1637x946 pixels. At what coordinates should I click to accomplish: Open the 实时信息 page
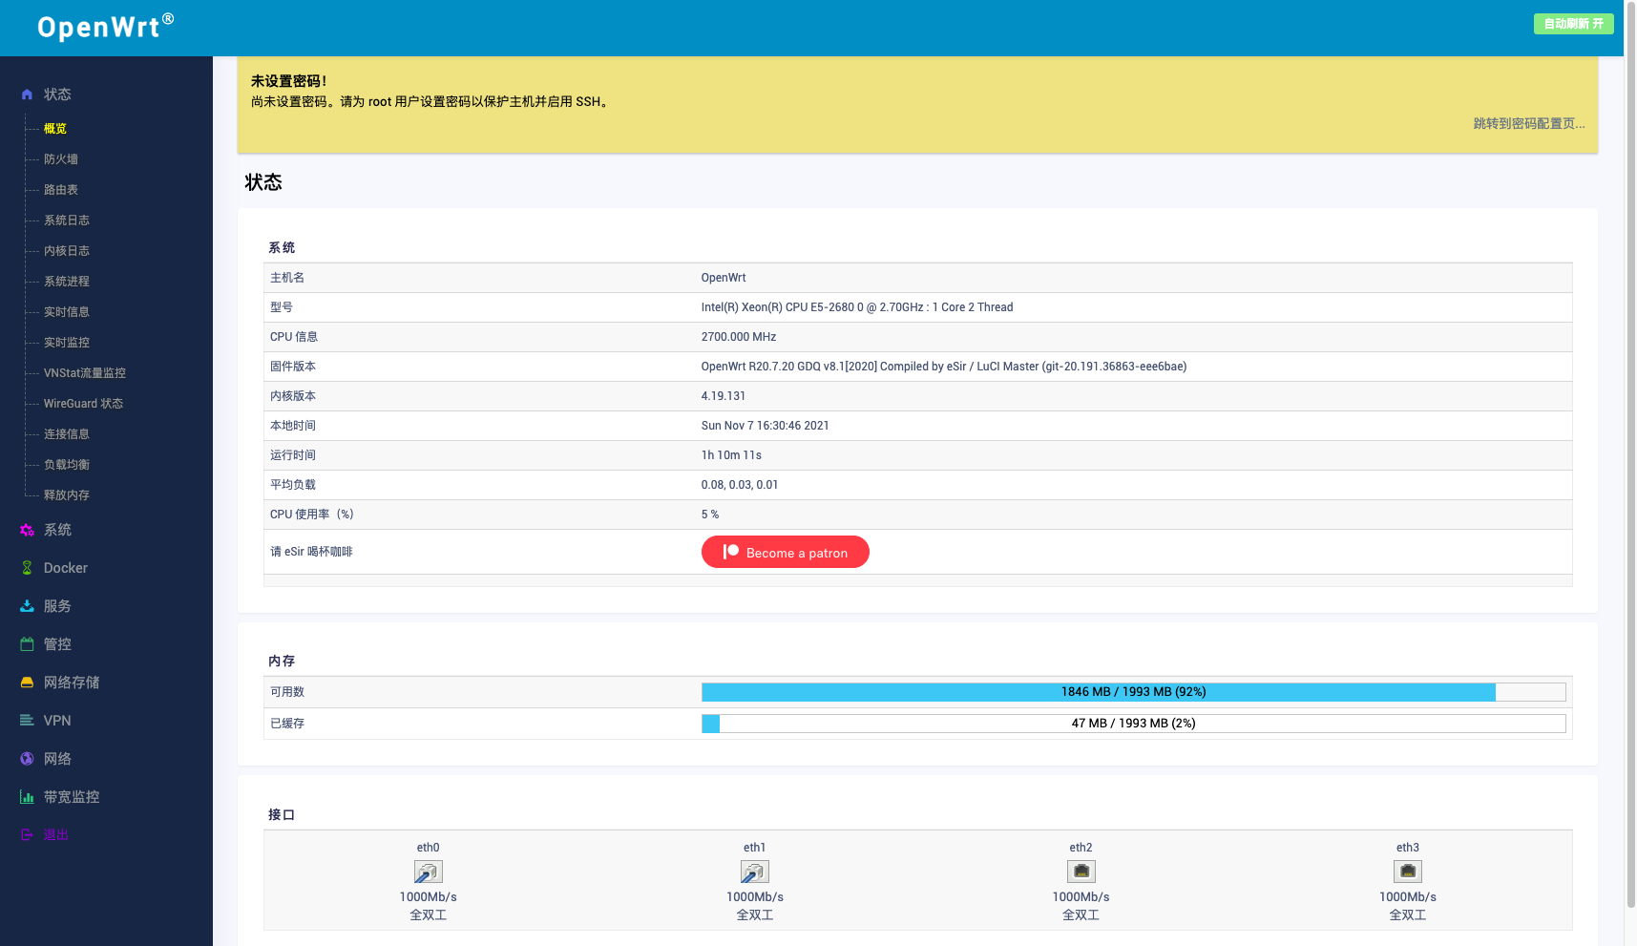(x=67, y=312)
